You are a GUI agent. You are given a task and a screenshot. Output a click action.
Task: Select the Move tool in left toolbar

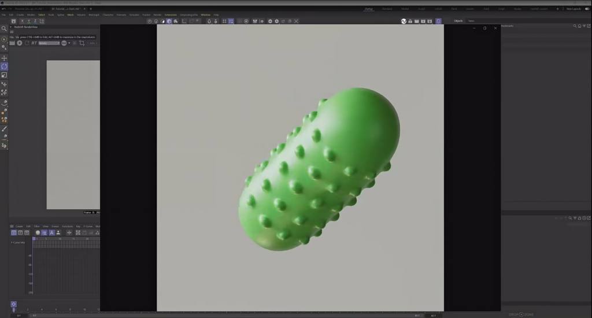(4, 58)
